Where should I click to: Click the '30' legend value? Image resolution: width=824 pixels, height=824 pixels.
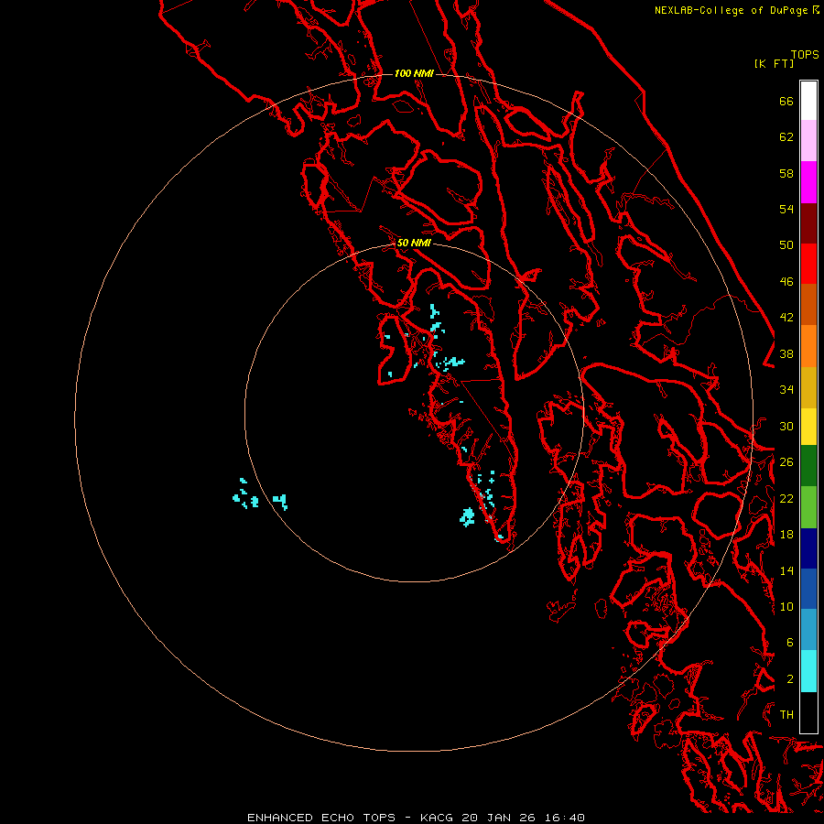pos(786,426)
